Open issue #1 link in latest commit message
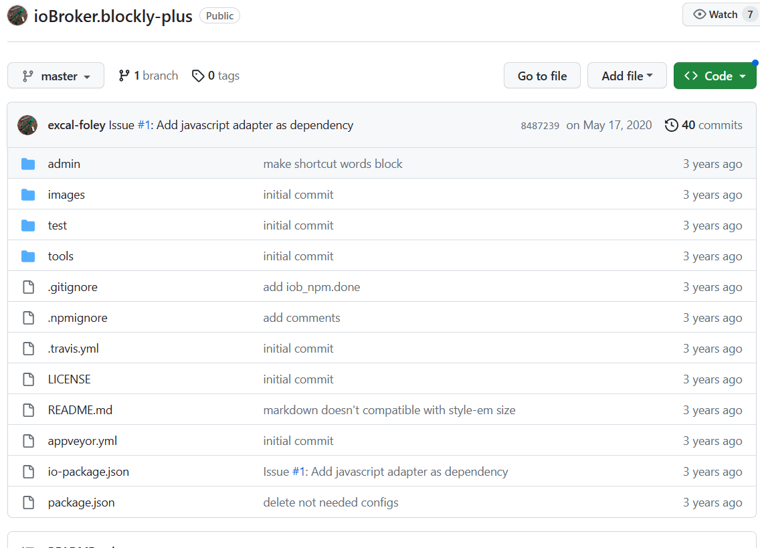 pyautogui.click(x=145, y=125)
